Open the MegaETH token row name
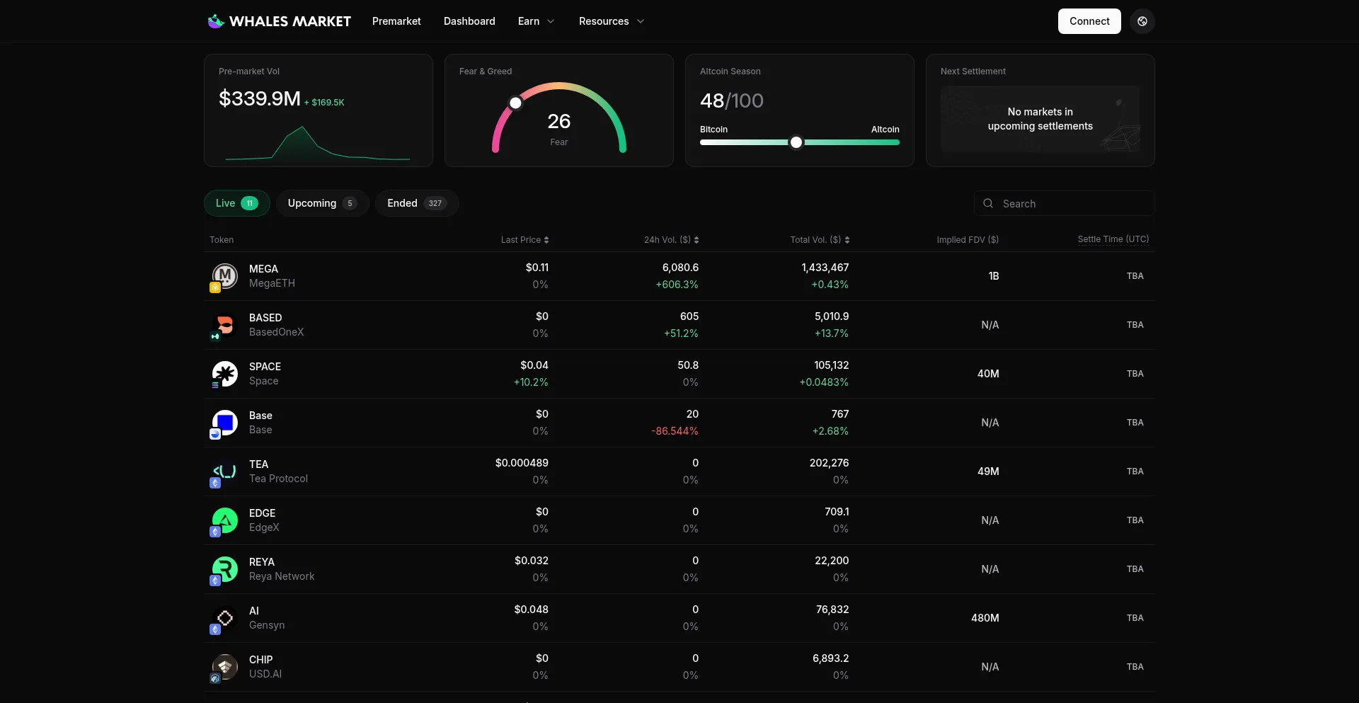 click(x=272, y=283)
